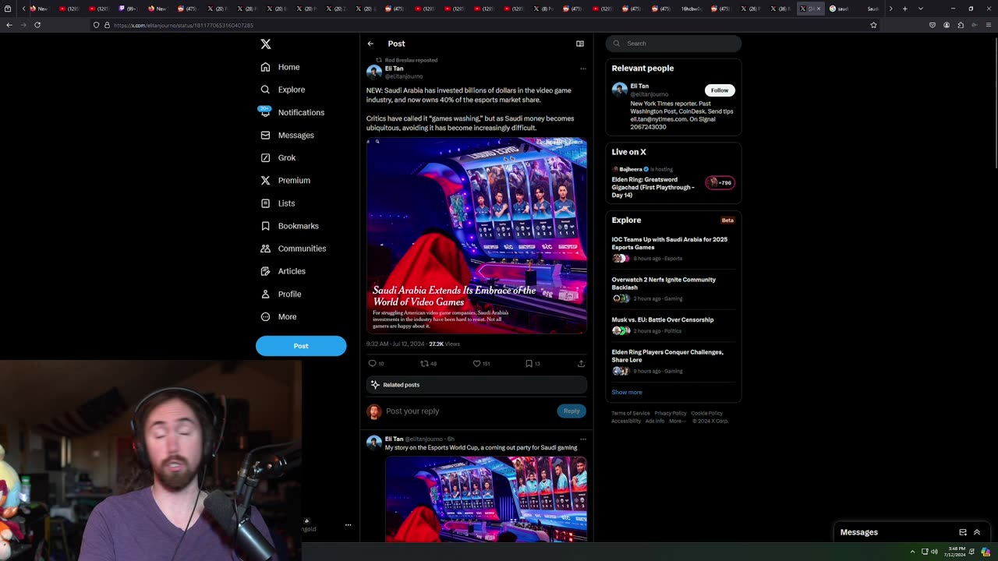Screen dimensions: 998x561
Task: Open Home from the sidebar
Action: point(281,67)
